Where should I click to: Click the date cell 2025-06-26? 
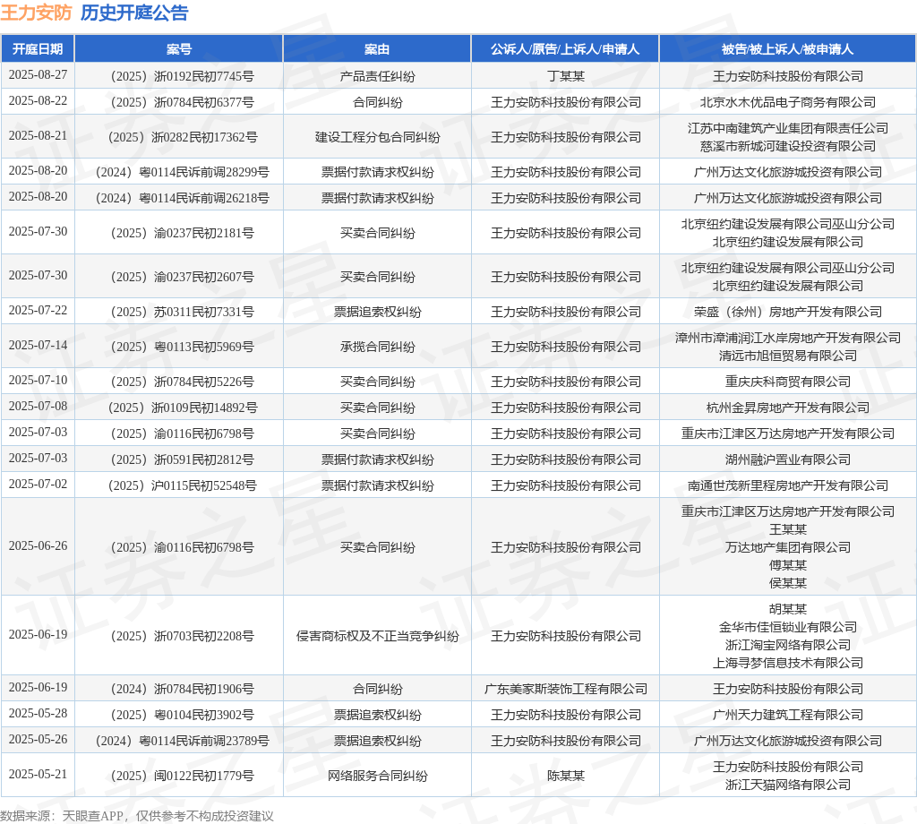pyautogui.click(x=38, y=545)
